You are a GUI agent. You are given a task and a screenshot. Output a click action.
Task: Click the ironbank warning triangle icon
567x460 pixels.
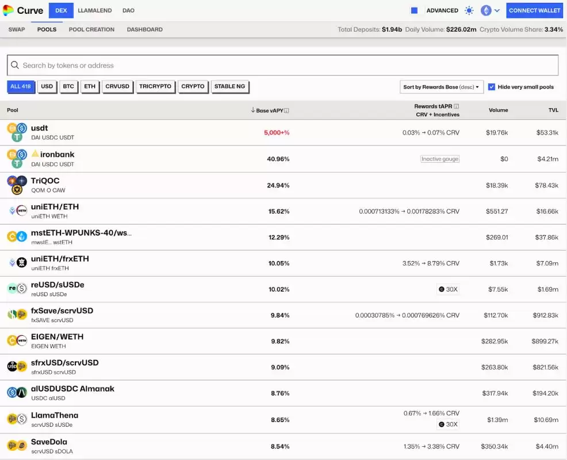[35, 154]
